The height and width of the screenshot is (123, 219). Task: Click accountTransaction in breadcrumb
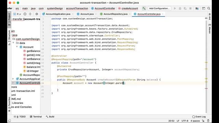point(77,8)
